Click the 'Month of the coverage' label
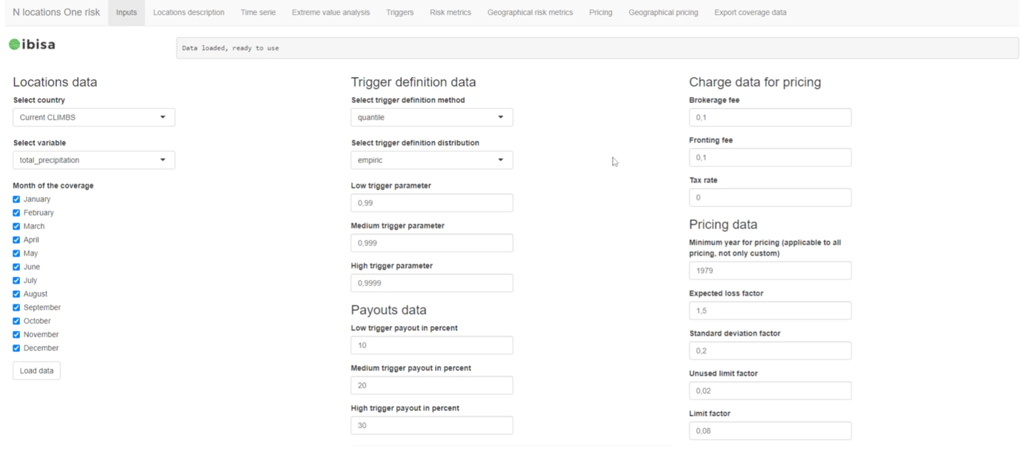 pos(53,186)
